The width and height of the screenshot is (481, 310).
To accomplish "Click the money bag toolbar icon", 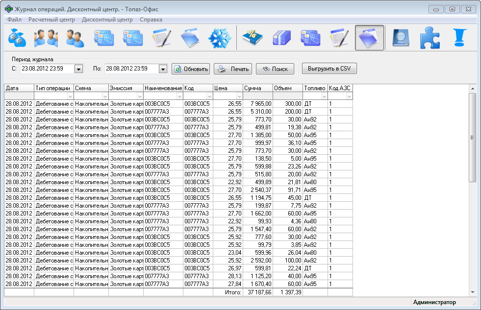I will pyautogui.click(x=18, y=38).
